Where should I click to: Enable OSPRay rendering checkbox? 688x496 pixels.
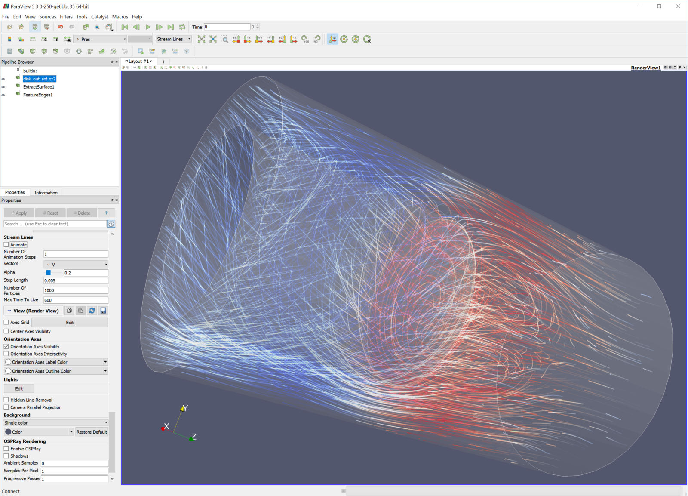[6, 449]
